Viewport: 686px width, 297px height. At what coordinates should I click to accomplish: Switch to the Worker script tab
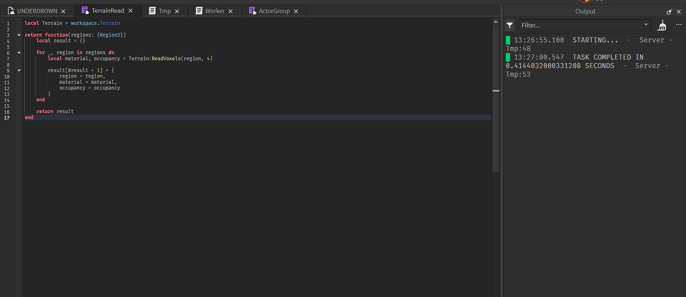214,10
